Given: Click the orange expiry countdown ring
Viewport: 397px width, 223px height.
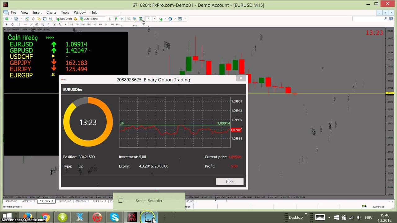Looking at the screenshot, I should click(x=88, y=122).
